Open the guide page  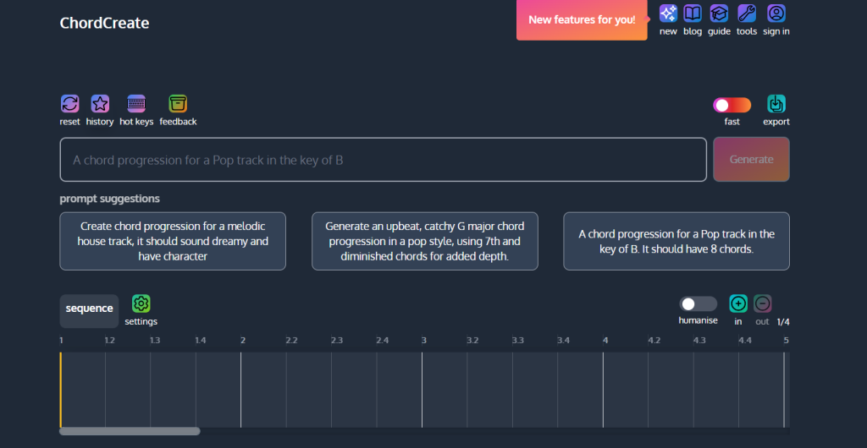pyautogui.click(x=719, y=14)
